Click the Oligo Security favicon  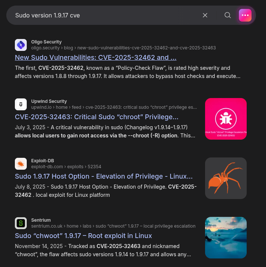click(x=21, y=45)
